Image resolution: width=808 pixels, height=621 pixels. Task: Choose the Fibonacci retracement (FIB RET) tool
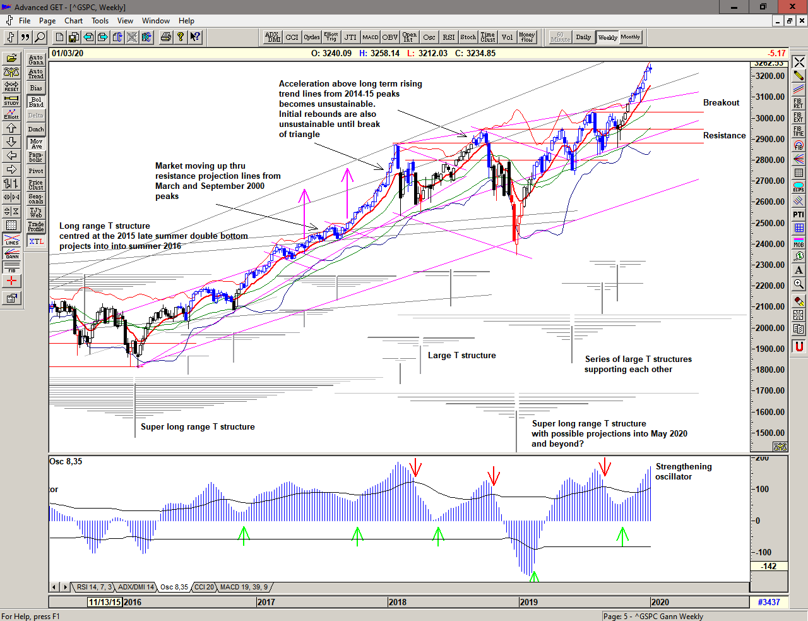click(799, 103)
